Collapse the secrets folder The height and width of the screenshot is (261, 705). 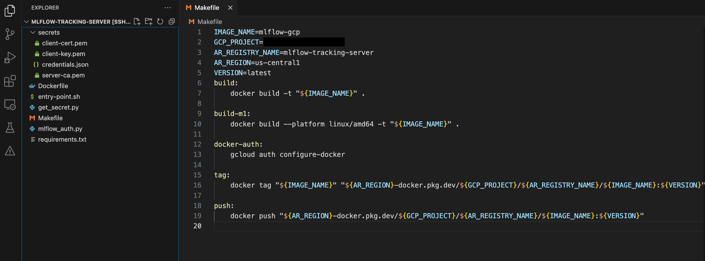(x=33, y=32)
